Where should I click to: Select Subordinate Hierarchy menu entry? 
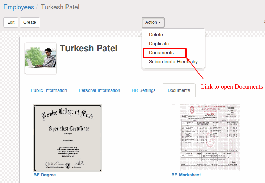click(x=173, y=62)
